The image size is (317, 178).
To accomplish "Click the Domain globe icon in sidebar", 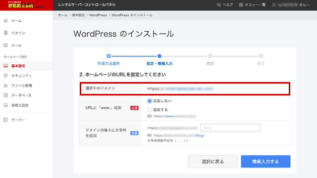I will pyautogui.click(x=5, y=33).
